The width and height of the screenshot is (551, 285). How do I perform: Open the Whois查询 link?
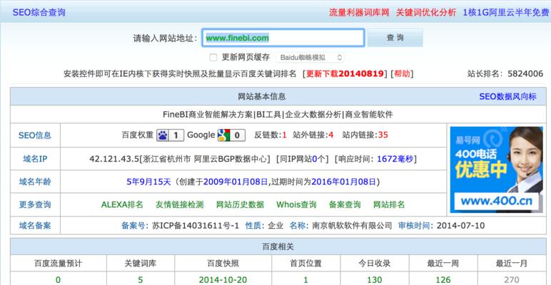pyautogui.click(x=297, y=204)
